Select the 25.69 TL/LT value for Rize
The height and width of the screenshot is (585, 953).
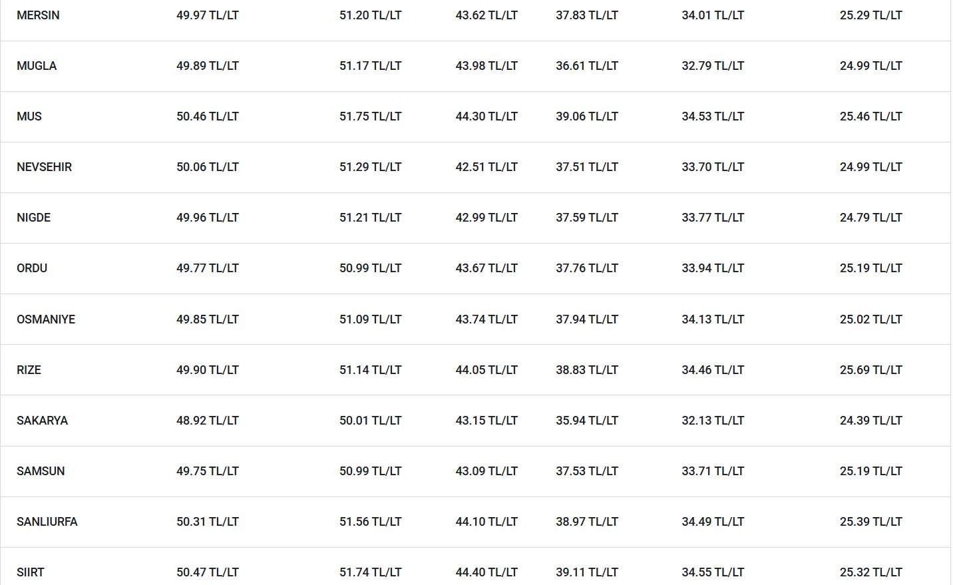click(871, 370)
